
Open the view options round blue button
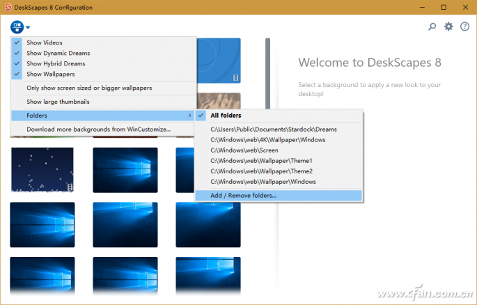tap(17, 27)
